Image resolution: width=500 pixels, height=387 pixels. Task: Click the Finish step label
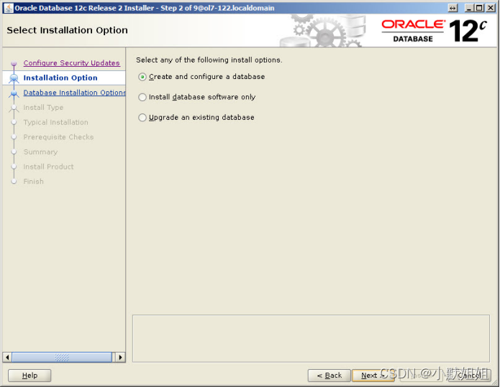34,182
